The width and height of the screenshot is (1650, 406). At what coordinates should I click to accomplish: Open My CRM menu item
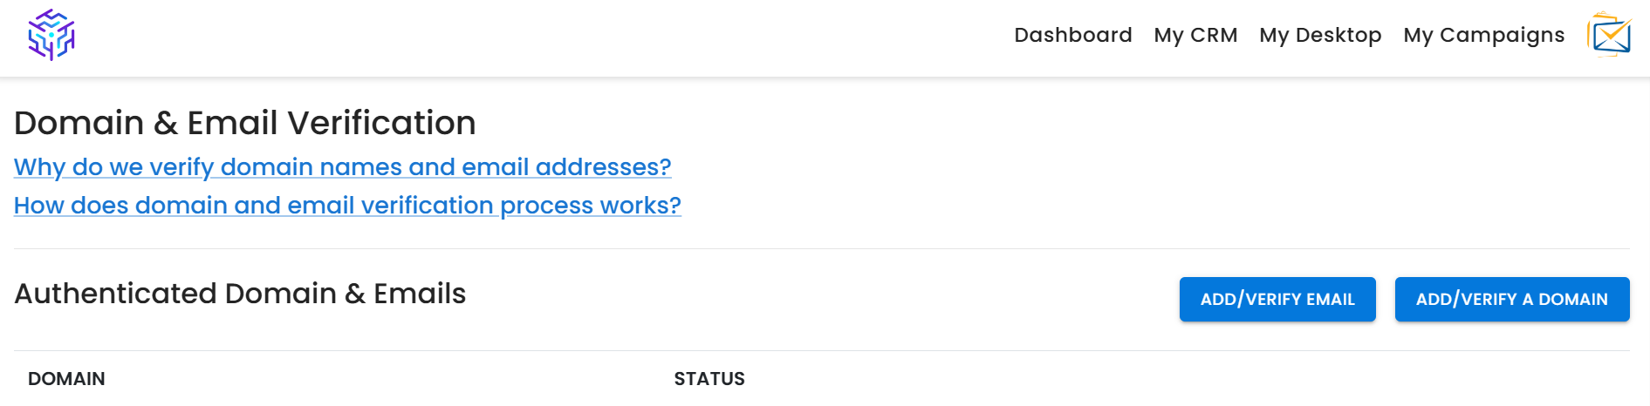[x=1195, y=35]
